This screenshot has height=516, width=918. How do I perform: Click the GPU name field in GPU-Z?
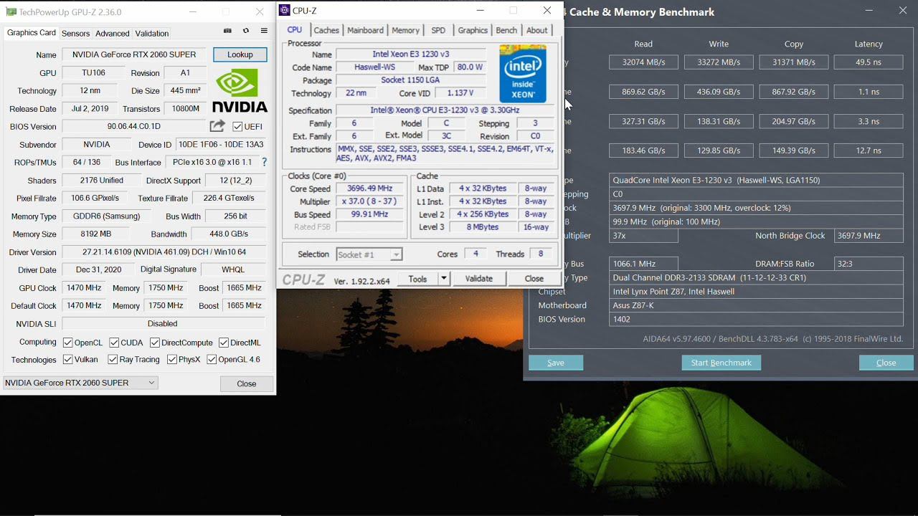click(134, 54)
